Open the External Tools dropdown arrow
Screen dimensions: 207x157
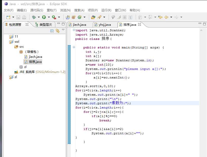point(59,17)
